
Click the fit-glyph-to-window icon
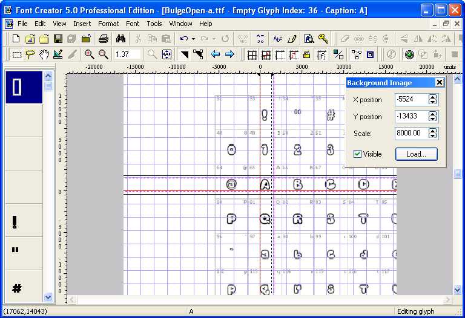point(167,54)
